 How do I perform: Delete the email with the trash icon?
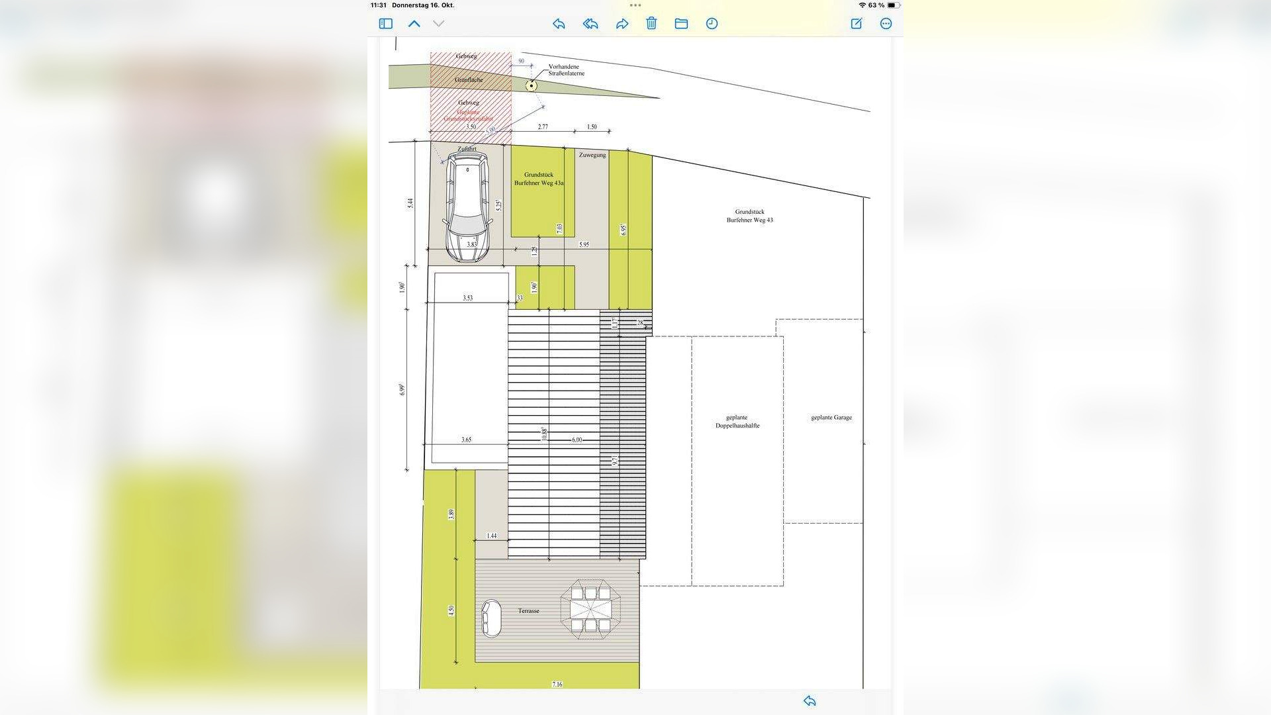(x=651, y=24)
